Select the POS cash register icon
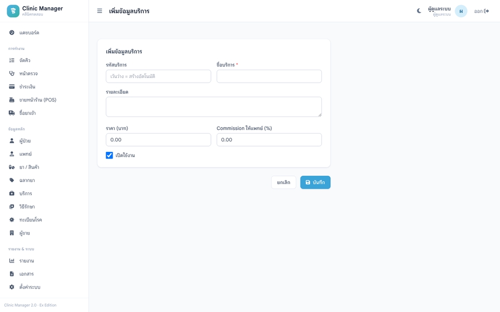 pyautogui.click(x=12, y=100)
